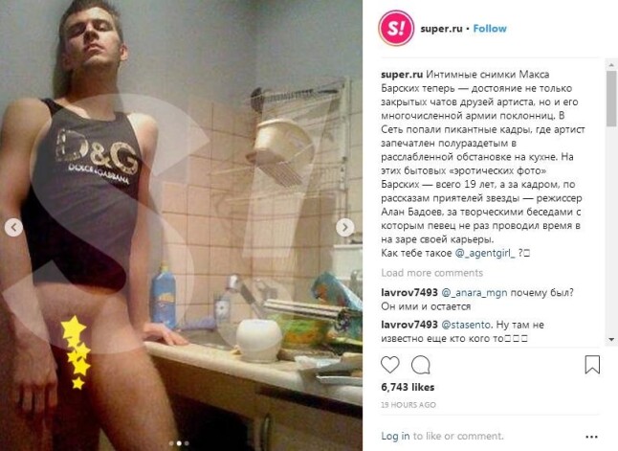Open the comment bubble icon
Image resolution: width=618 pixels, height=451 pixels.
[421, 365]
